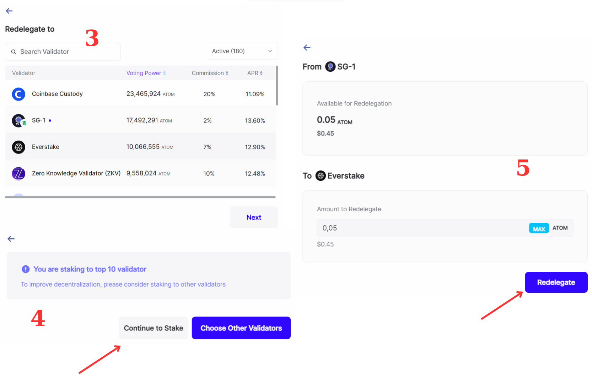Click 23,465,924 ATOM voting power value

click(x=150, y=94)
